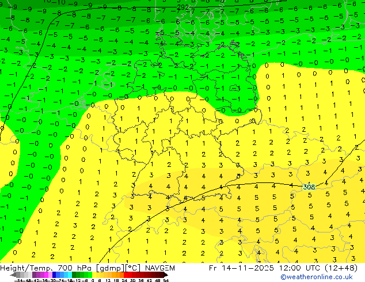Pick the cyan swatch in the temperature legend

tap(70, 275)
